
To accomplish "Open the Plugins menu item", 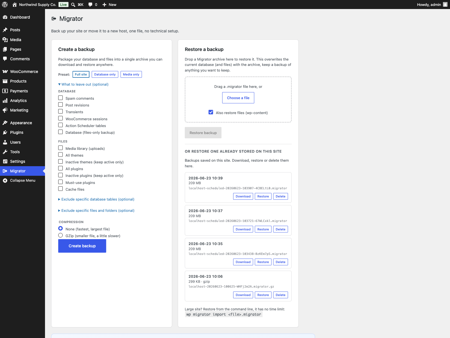I will 22,132.
